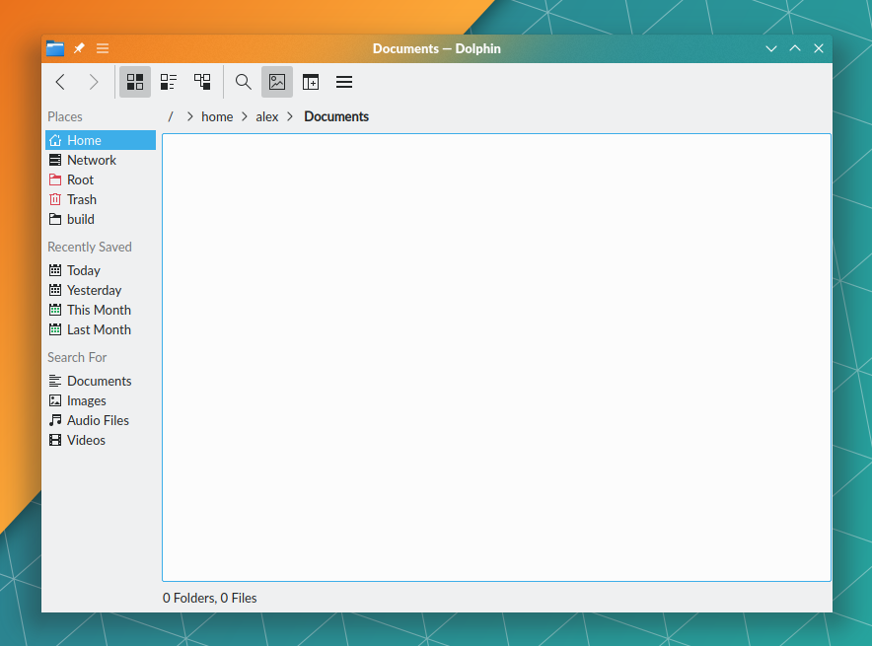872x646 pixels.
Task: Open the build folder in Places
Action: (x=101, y=219)
